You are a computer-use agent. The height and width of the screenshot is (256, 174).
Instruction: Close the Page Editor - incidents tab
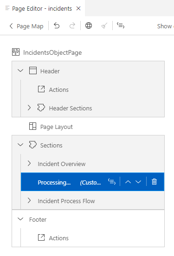78,8
